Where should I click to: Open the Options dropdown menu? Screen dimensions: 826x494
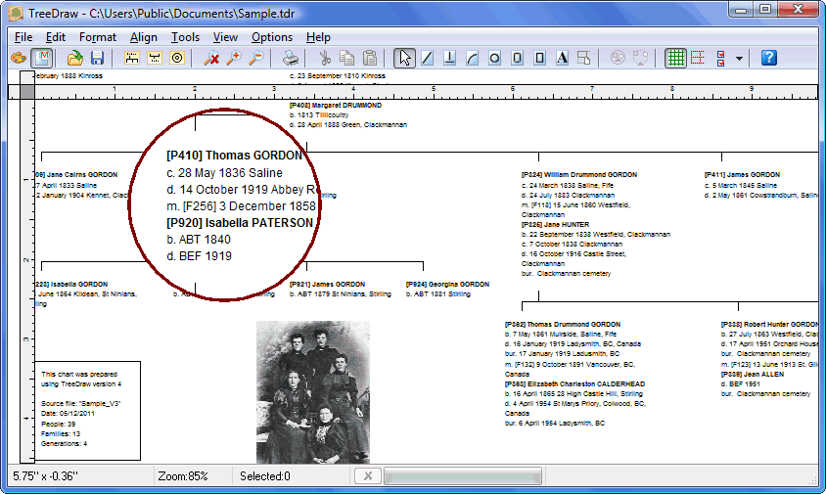(x=271, y=37)
